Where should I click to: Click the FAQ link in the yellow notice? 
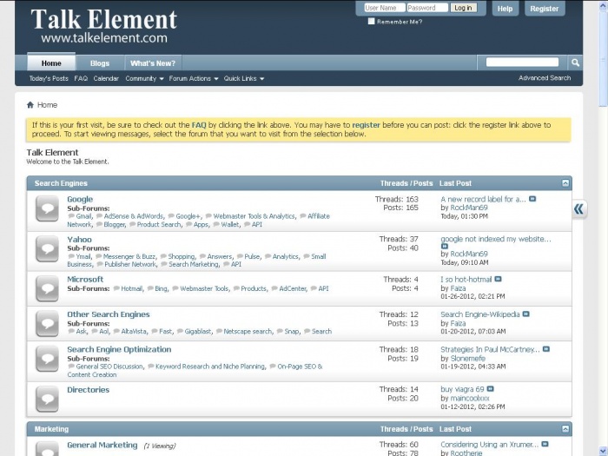(x=199, y=125)
